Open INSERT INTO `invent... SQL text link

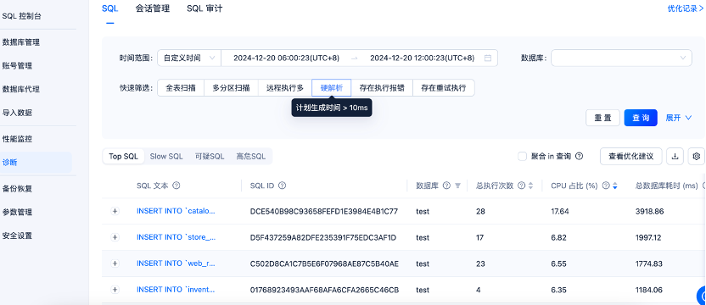tap(176, 290)
